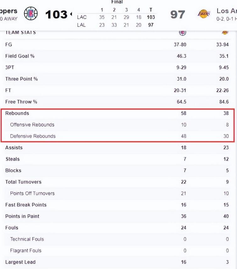Select the Defensive Rebounds sub-row label
237x269 pixels.
(x=33, y=136)
